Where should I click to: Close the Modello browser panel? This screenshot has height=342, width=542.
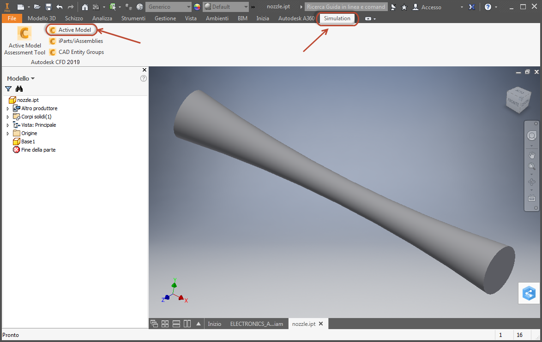145,70
